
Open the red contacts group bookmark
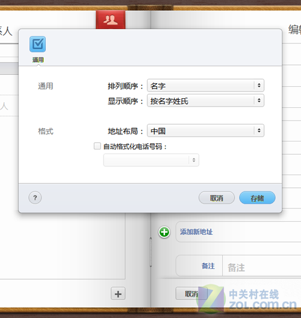[x=111, y=20]
